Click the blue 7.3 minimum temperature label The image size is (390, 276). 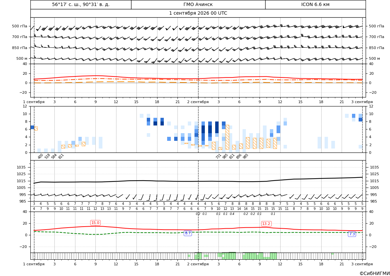pos(352,234)
